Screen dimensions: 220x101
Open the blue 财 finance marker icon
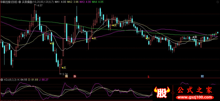pyautogui.click(x=202, y=76)
